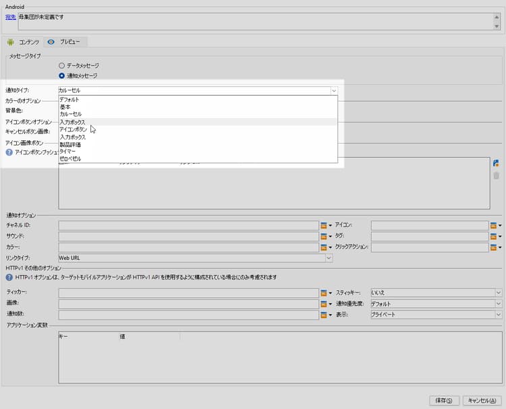The height and width of the screenshot is (409, 506).
Task: Click the キー column header
Action: tap(89, 336)
